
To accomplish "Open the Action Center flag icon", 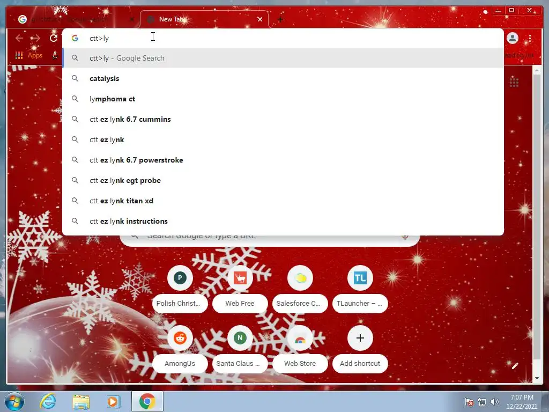I will pos(469,402).
